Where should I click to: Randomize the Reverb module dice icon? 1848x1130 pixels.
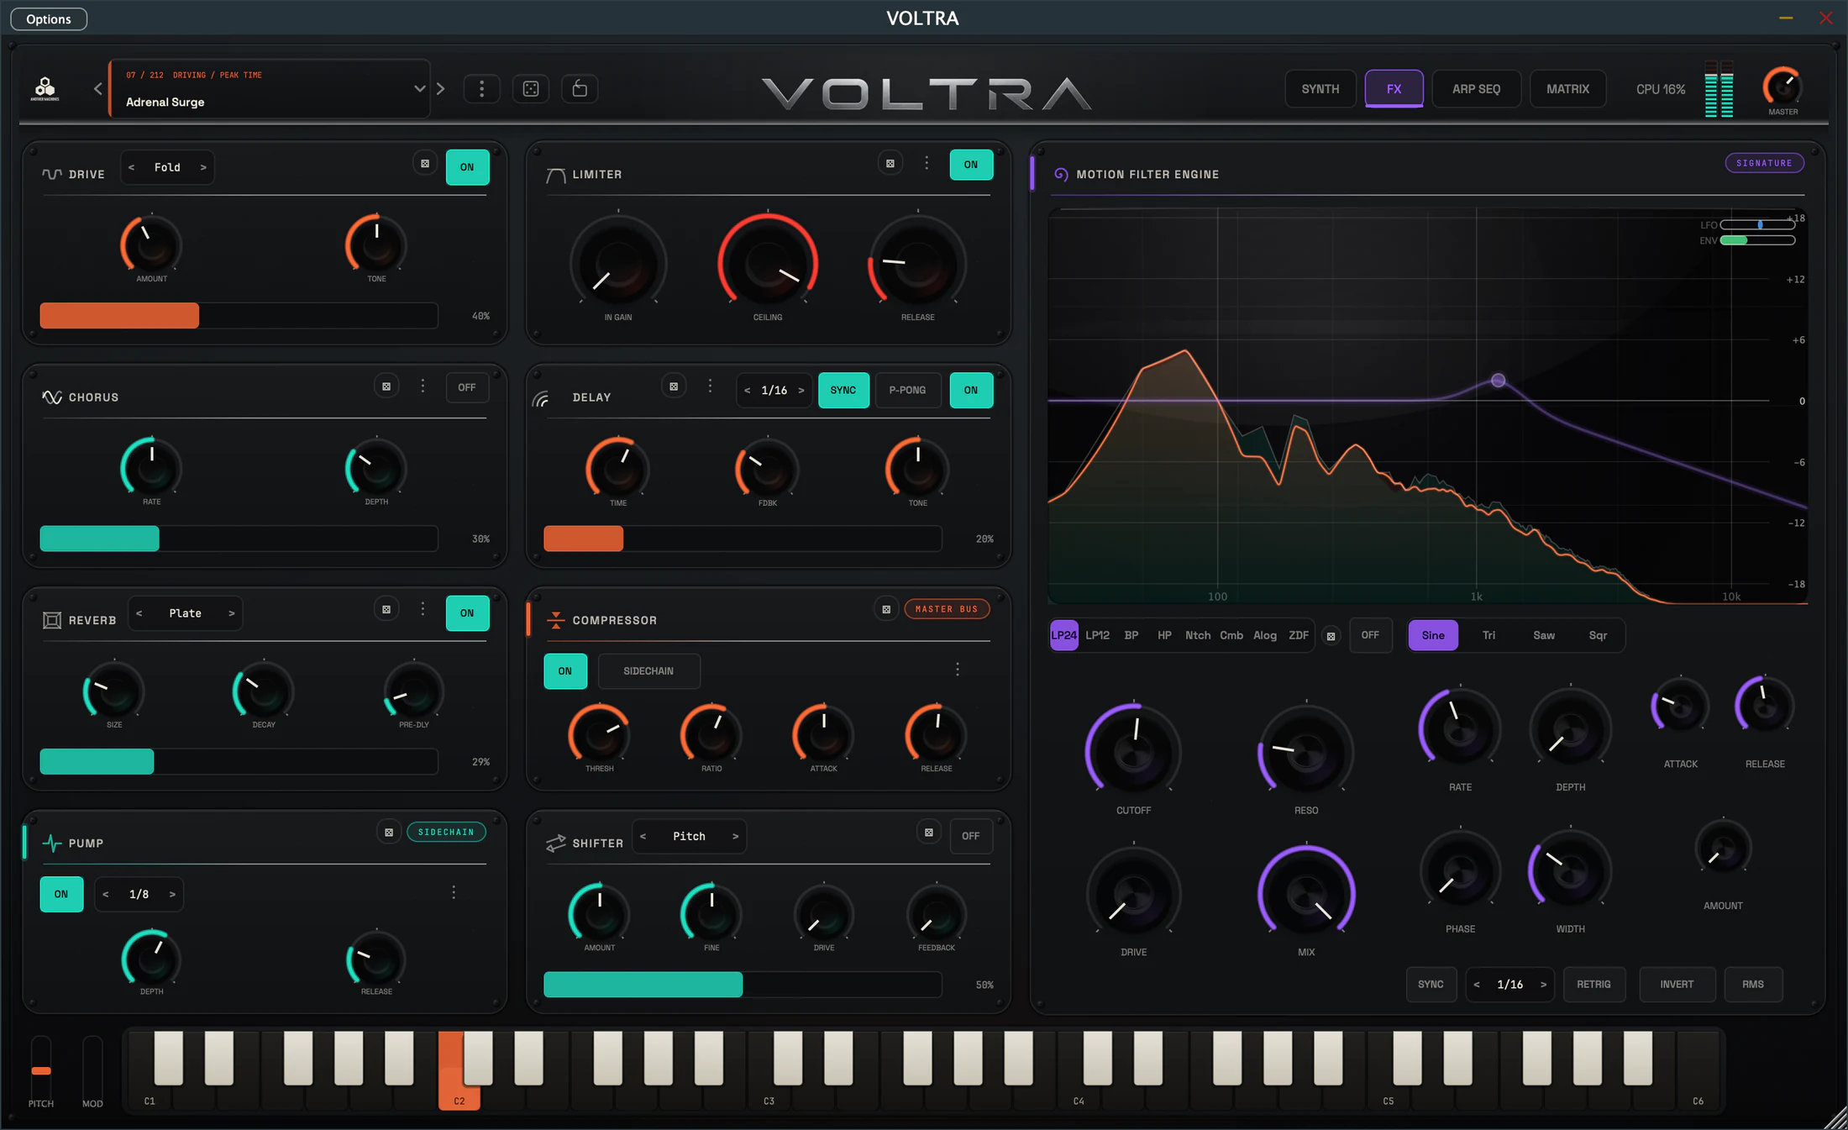(386, 609)
